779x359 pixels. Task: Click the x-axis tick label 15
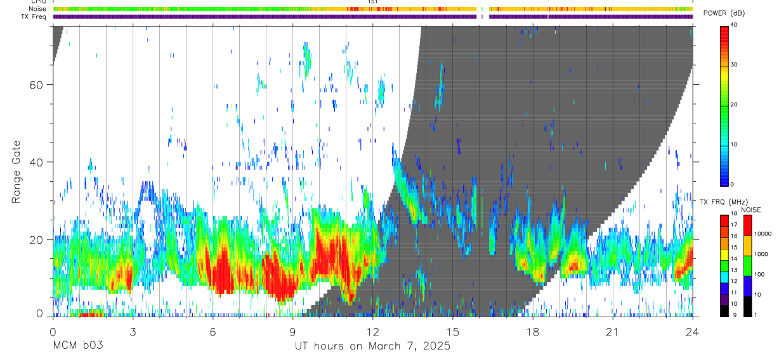[x=452, y=332]
